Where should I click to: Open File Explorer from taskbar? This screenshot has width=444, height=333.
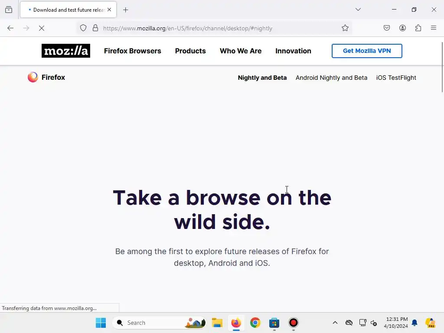tap(217, 323)
